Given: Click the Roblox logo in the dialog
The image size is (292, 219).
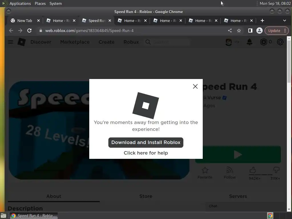Looking at the screenshot, I should 146,106.
